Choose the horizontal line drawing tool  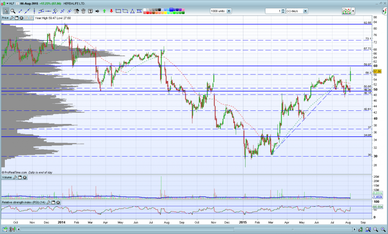(x=48, y=11)
